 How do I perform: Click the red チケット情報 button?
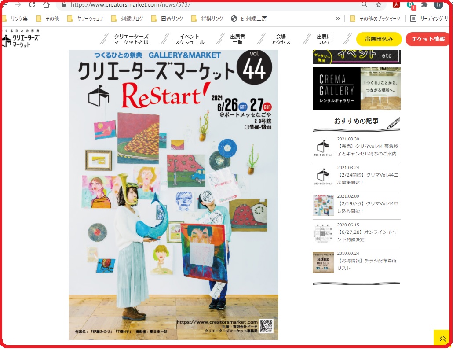[428, 39]
